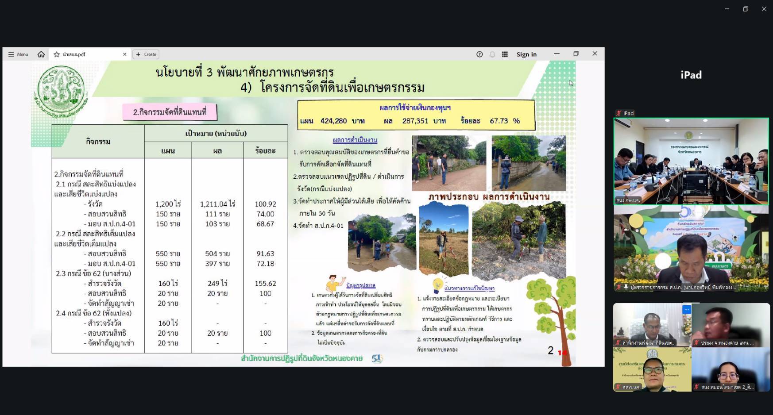Viewport: 773px width, 415px height.
Task: Close the shared Acrobat window
Action: (x=595, y=54)
